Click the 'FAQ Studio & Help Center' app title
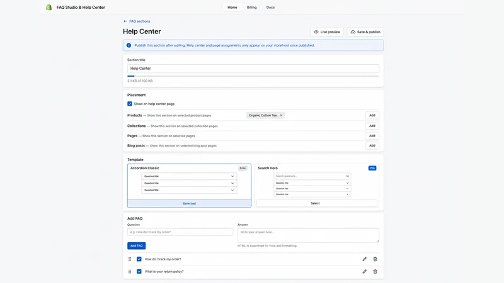The image size is (504, 283). pyautogui.click(x=81, y=8)
